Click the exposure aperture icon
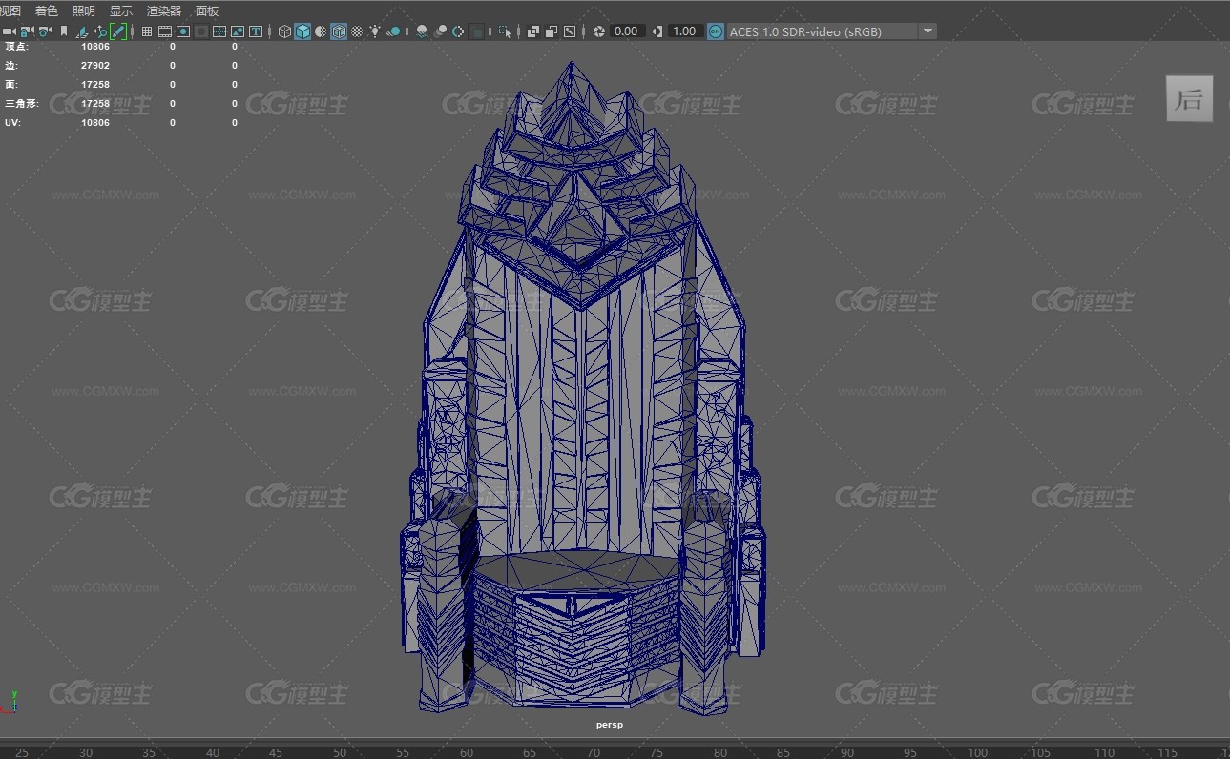 (599, 31)
